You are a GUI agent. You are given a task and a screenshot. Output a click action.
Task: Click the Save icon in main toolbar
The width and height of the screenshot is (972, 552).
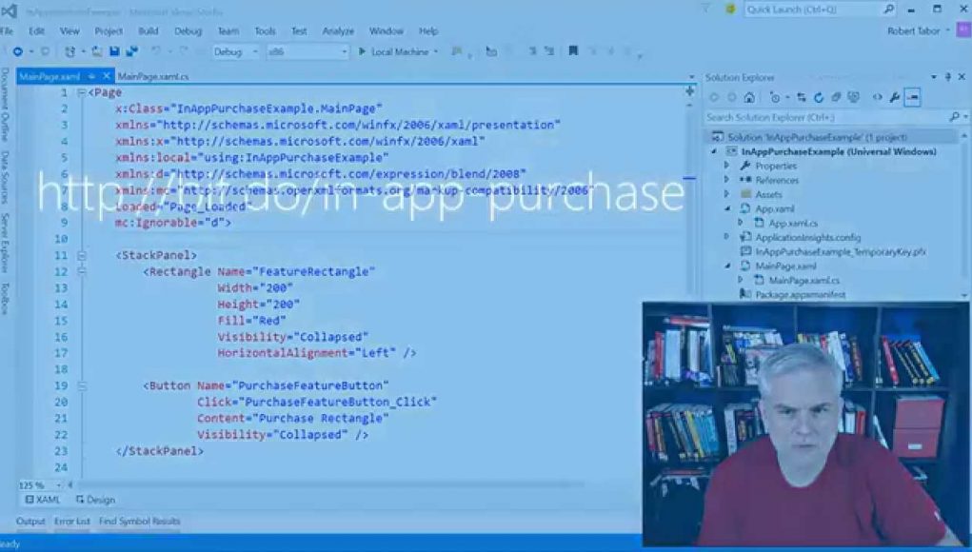point(114,51)
